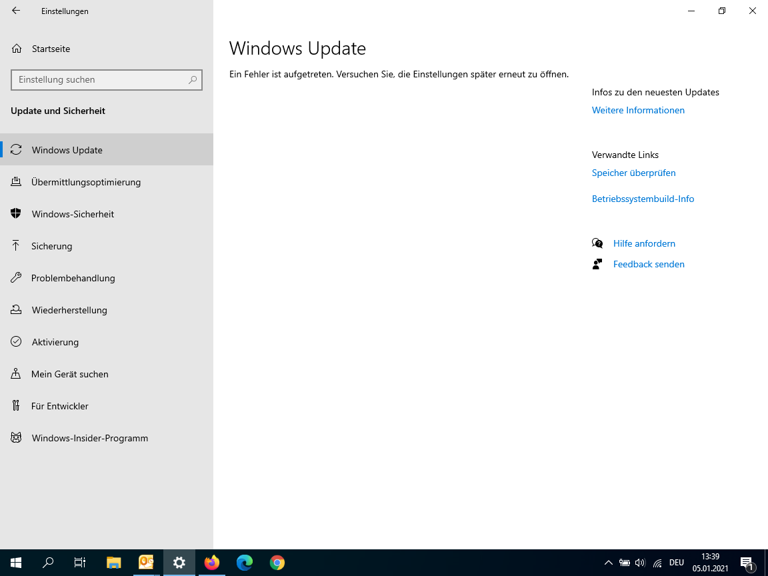Launch Google Chrome from the taskbar

click(277, 563)
